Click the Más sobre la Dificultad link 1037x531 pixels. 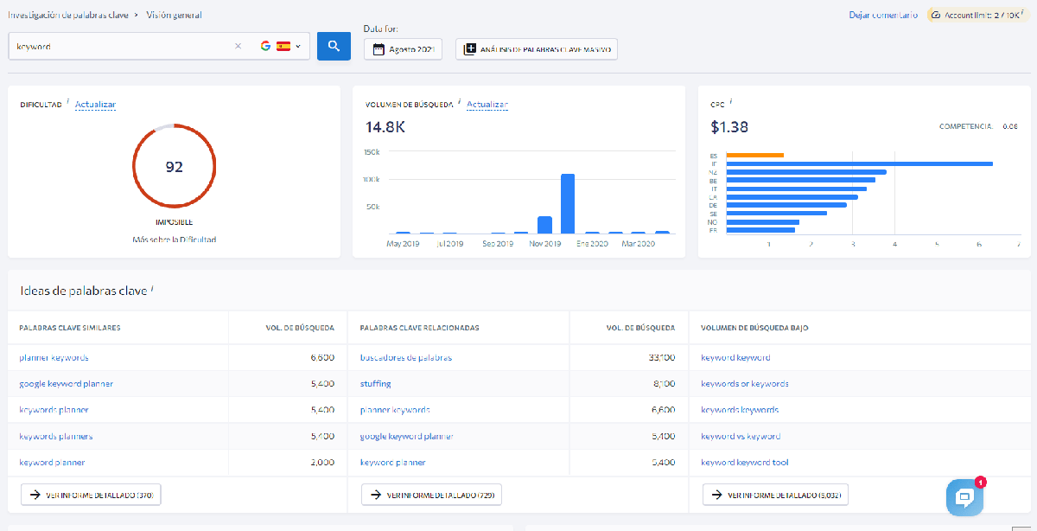pyautogui.click(x=174, y=239)
